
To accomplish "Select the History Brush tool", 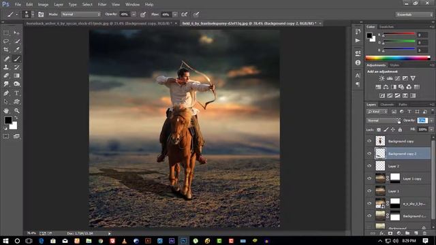I will (x=16, y=67).
